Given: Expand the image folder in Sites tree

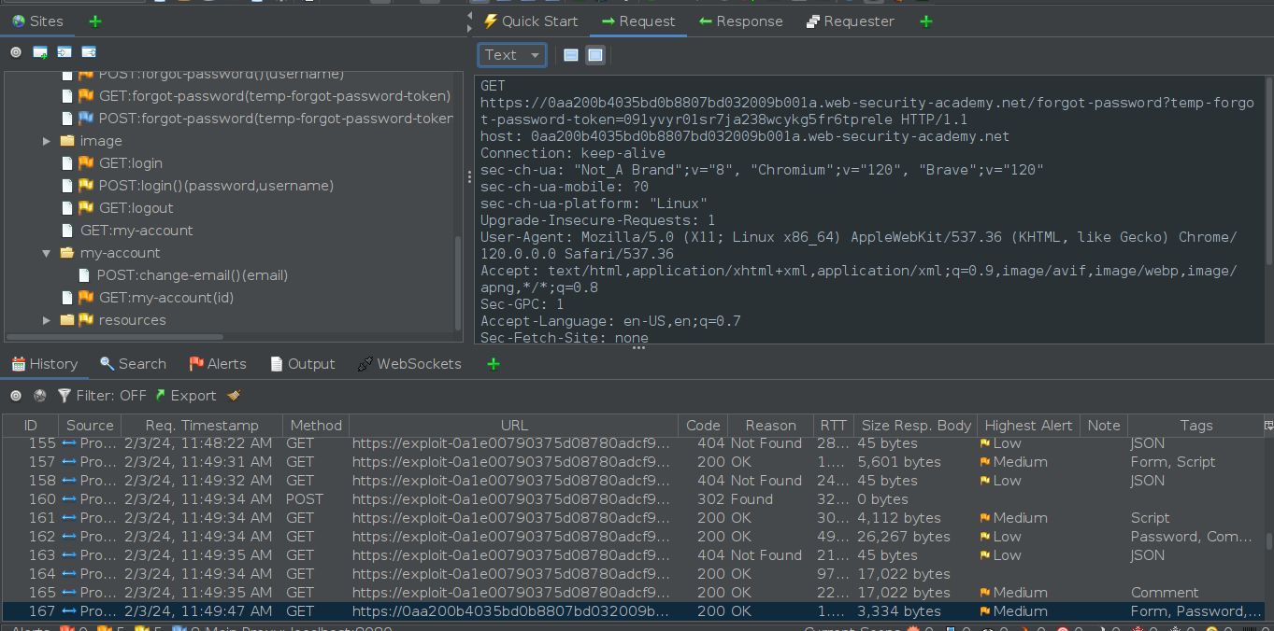Looking at the screenshot, I should 48,141.
